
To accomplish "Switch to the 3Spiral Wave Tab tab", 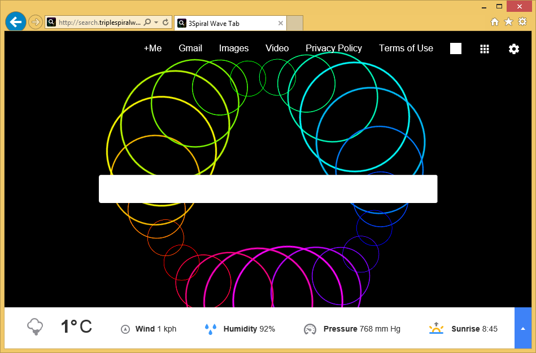I will [x=226, y=23].
